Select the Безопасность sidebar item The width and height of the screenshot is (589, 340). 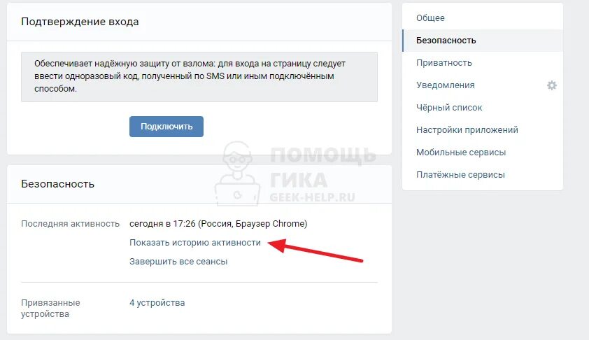click(x=482, y=41)
